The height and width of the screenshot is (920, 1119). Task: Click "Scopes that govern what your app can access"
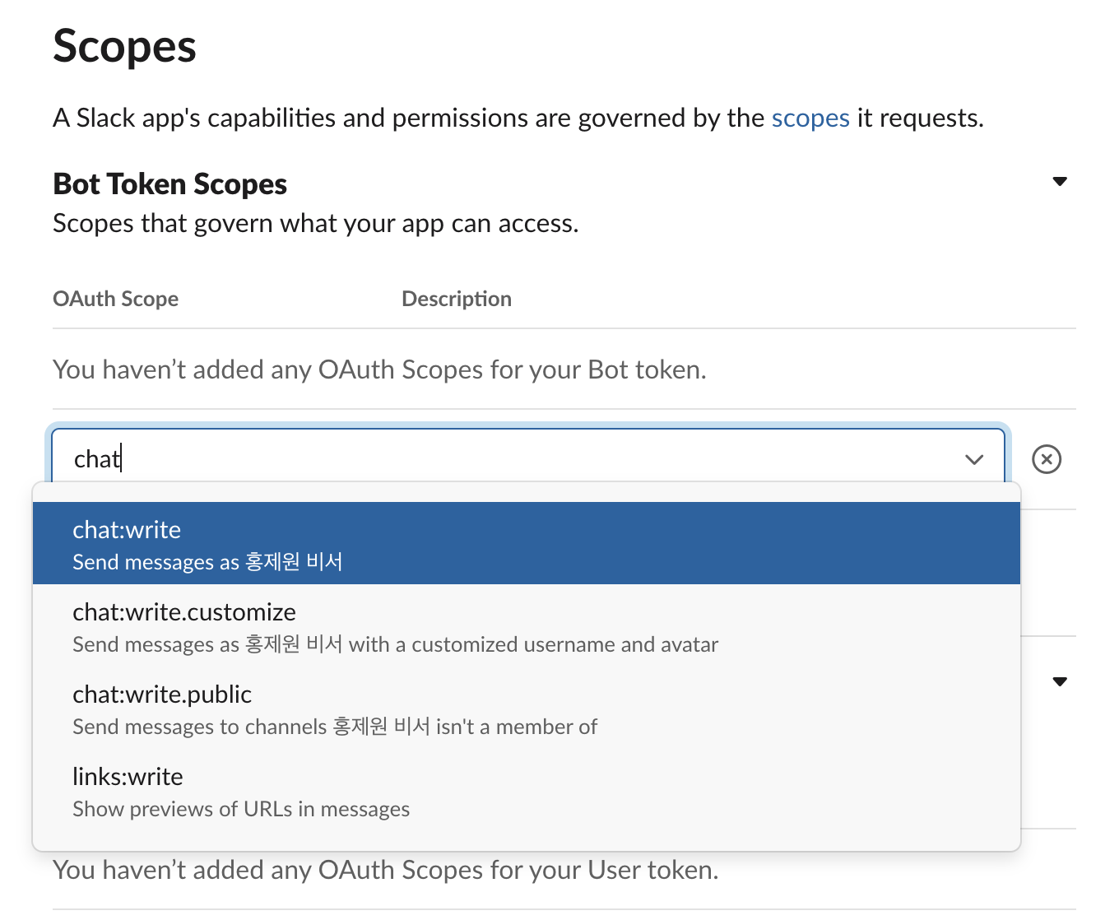coord(315,223)
